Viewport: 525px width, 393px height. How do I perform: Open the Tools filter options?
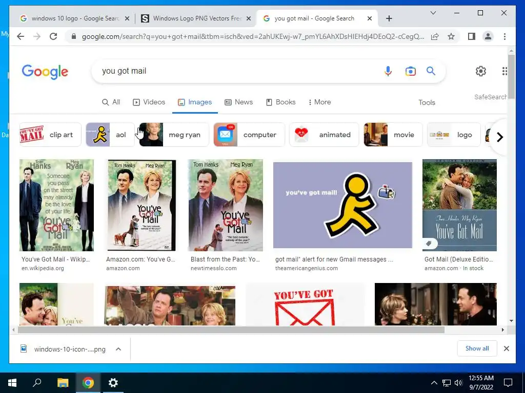click(x=427, y=102)
